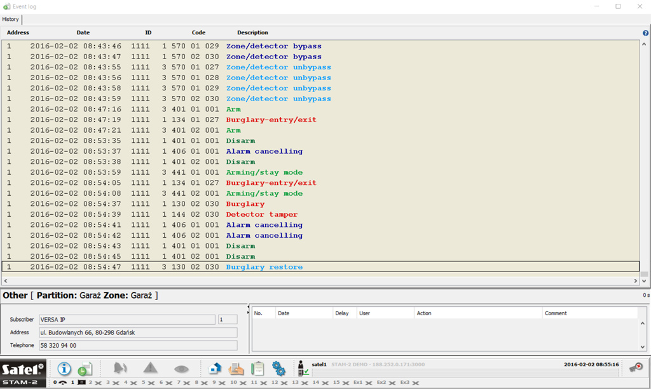Image resolution: width=651 pixels, height=389 pixels.
Task: Click the house with arrow icon
Action: (x=215, y=368)
